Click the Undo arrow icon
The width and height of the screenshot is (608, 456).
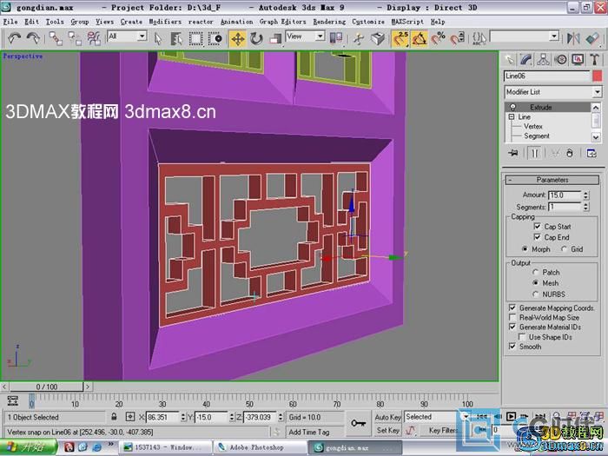15,38
